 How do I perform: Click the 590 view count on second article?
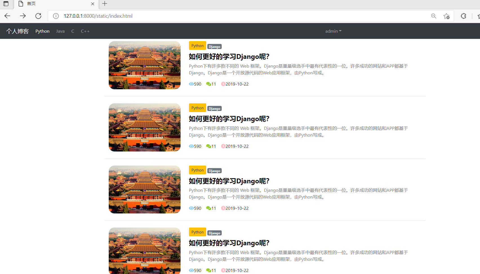(x=198, y=146)
